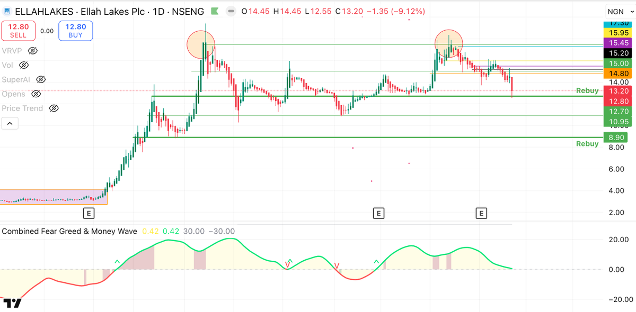Select the Vol indicator label
The width and height of the screenshot is (636, 312).
tap(7, 65)
